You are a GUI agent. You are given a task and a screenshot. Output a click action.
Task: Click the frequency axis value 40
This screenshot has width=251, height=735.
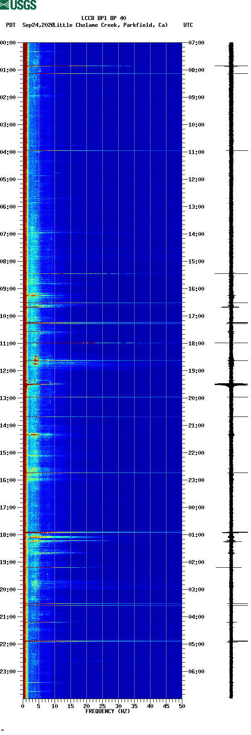point(150,706)
